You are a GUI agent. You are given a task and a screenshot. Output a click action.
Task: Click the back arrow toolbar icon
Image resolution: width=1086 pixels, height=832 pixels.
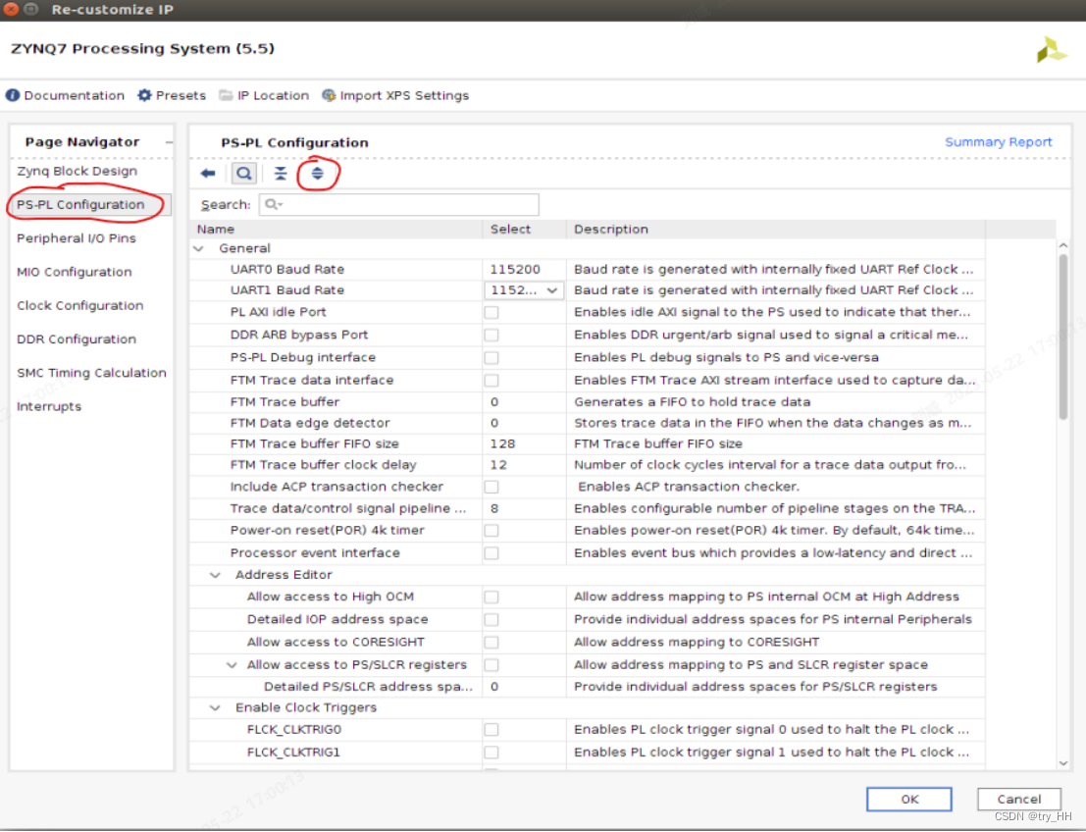tap(208, 174)
